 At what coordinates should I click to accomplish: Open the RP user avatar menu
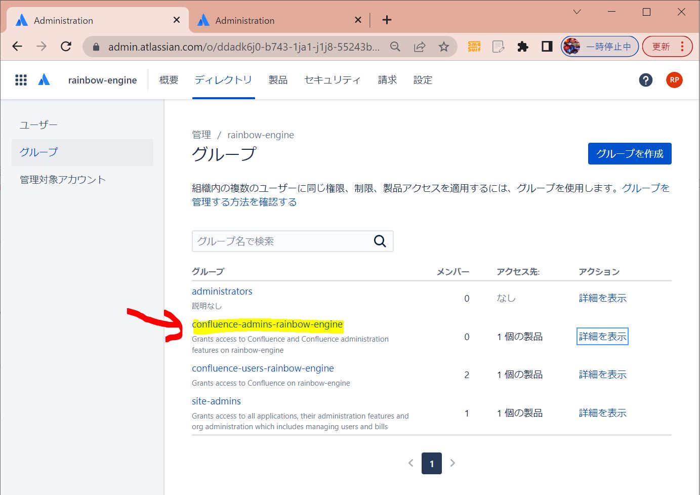tap(674, 80)
